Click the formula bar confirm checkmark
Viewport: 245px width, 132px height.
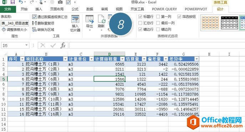click(x=53, y=46)
